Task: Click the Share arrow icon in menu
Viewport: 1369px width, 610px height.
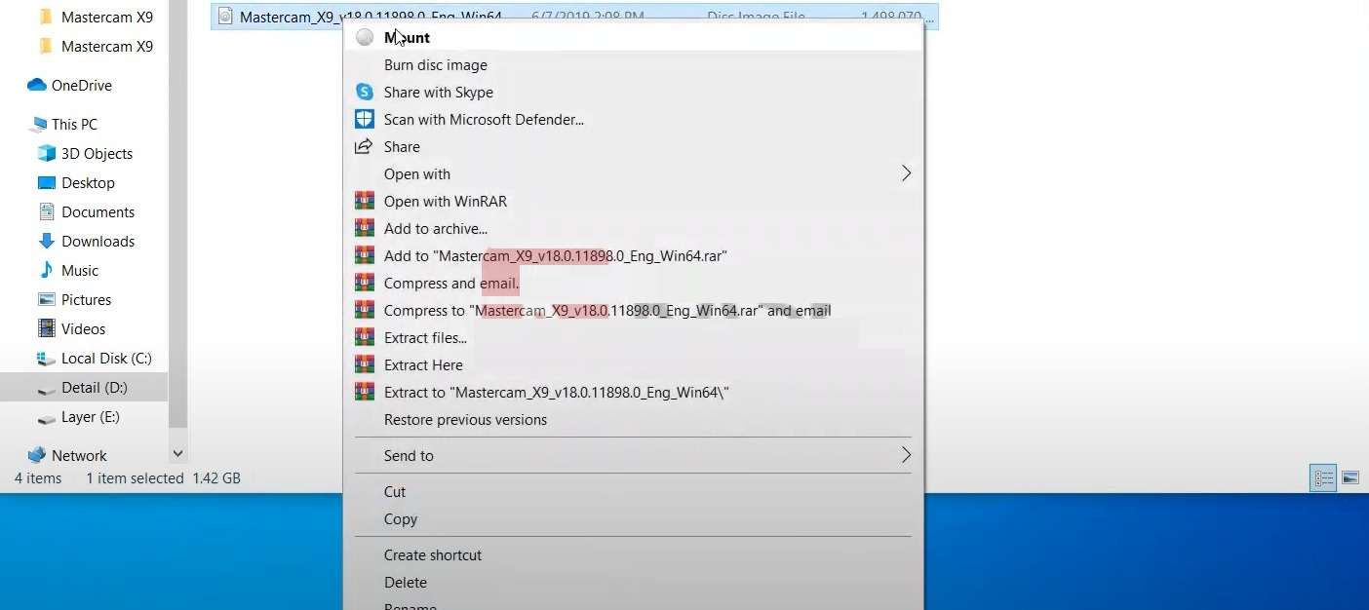Action: (365, 146)
